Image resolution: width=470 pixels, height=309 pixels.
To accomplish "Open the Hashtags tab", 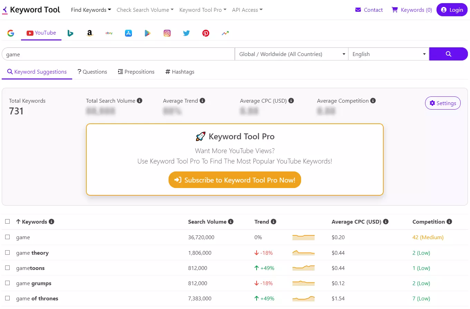I will tap(180, 72).
